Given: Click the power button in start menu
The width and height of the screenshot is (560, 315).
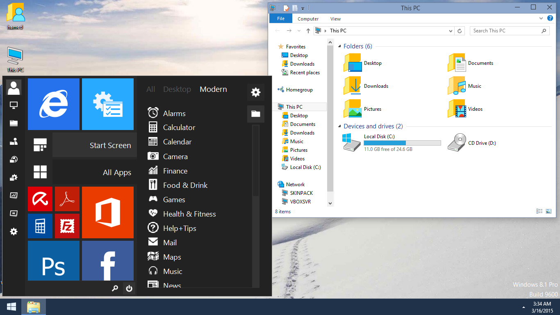Looking at the screenshot, I should (x=129, y=289).
